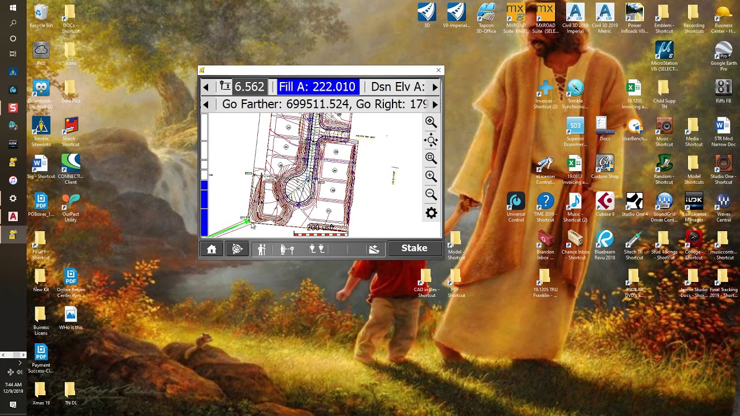The image size is (740, 416).
Task: Open Google Earth Pro desktop icon
Action: point(723,57)
